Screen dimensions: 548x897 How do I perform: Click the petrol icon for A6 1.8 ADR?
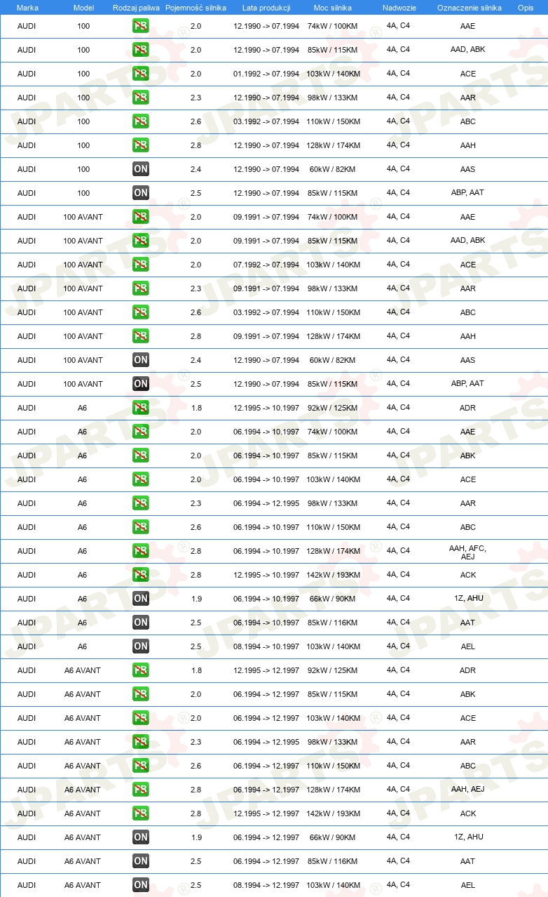click(x=141, y=408)
